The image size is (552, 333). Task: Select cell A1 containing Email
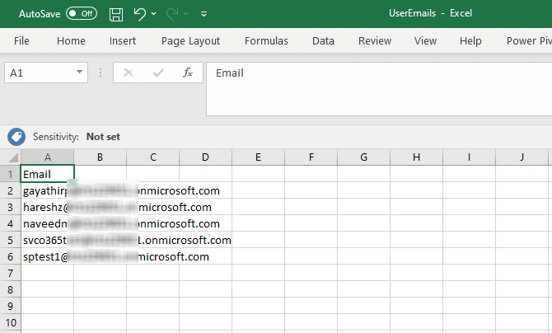[x=48, y=174]
